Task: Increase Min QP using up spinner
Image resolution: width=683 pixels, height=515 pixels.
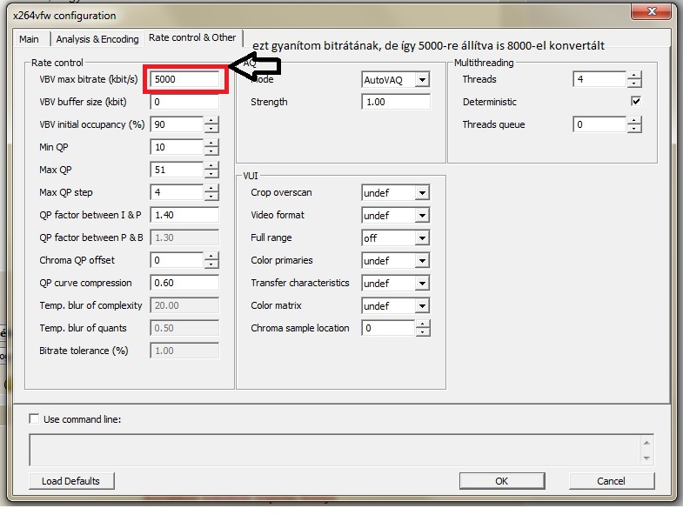Action: pyautogui.click(x=211, y=144)
